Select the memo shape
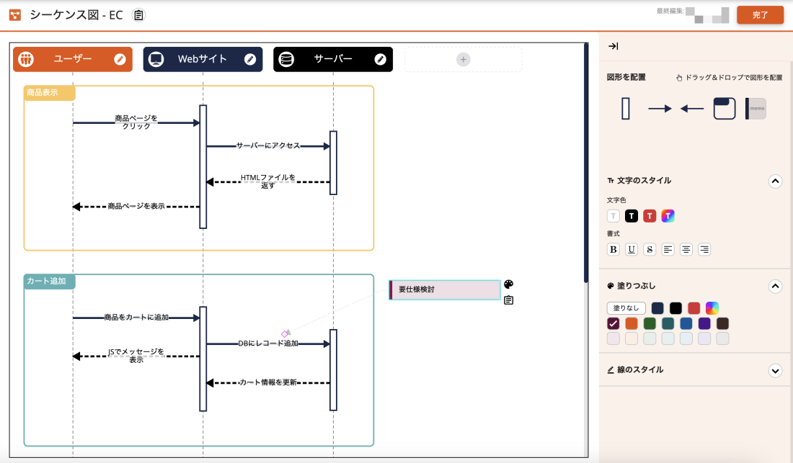 click(756, 109)
